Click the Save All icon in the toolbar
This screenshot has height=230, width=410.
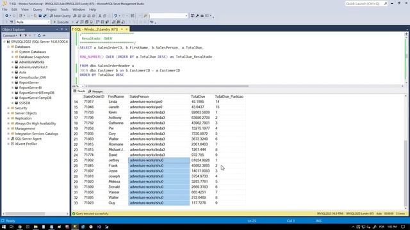(x=45, y=15)
